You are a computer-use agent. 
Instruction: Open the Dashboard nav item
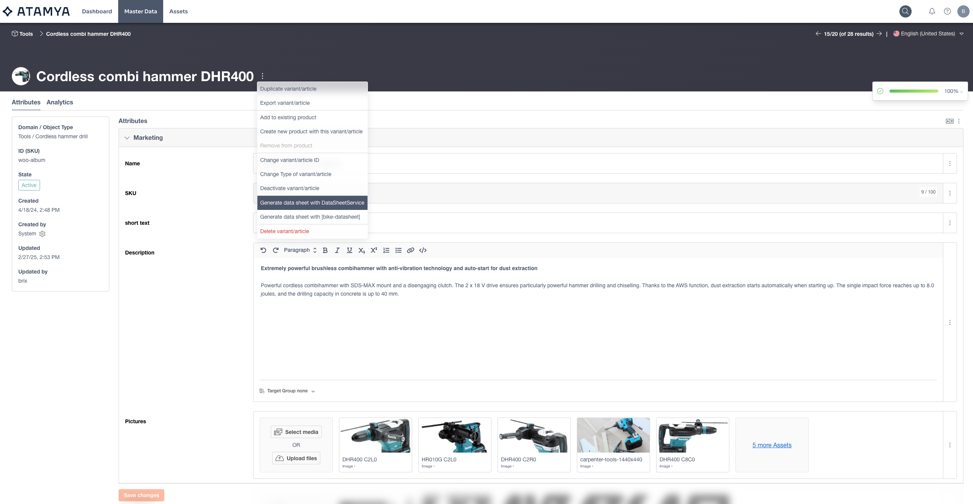coord(97,11)
